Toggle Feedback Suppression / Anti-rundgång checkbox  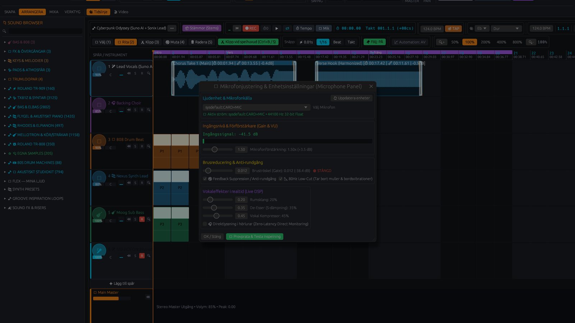pyautogui.click(x=205, y=179)
